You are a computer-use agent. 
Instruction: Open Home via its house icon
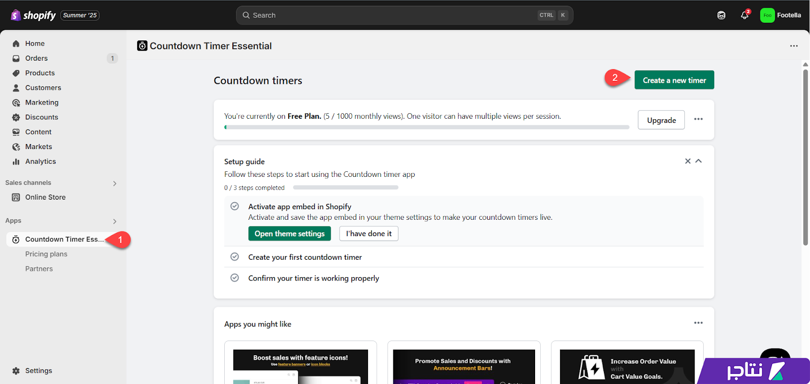coord(16,43)
